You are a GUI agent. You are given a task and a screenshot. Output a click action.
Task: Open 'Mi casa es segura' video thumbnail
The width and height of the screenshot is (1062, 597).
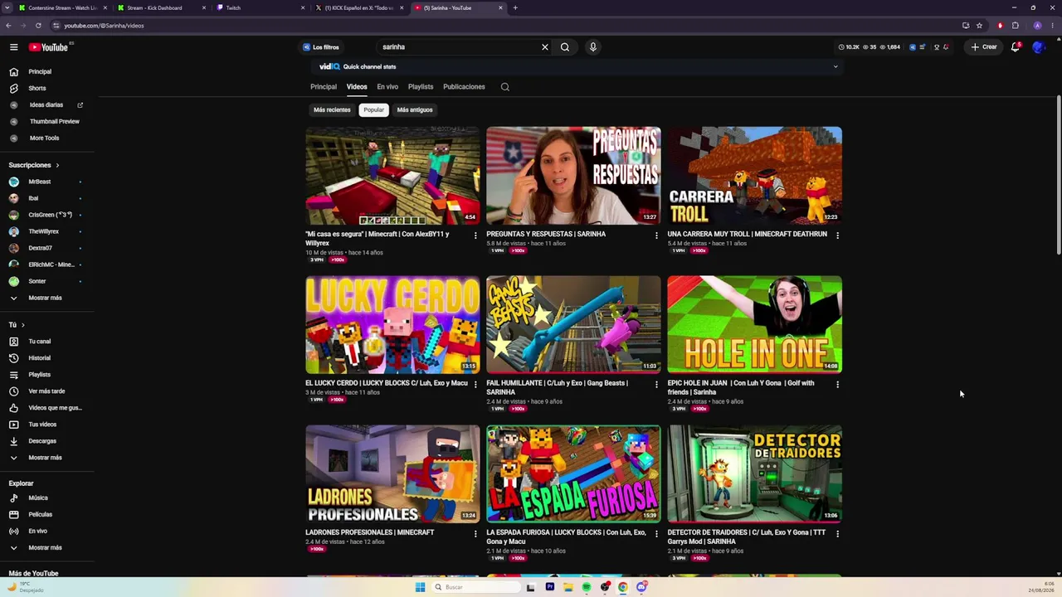point(392,176)
